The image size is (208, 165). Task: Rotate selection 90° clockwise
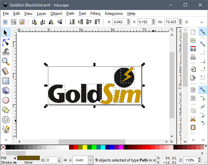(x=43, y=22)
